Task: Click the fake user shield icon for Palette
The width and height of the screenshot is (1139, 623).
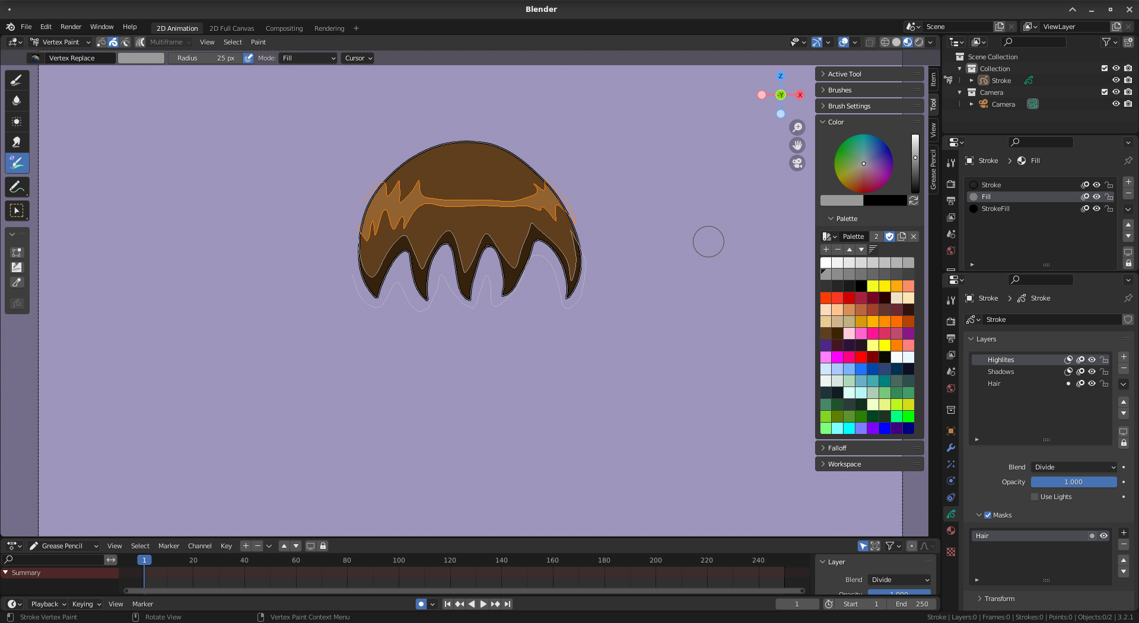Action: pos(889,237)
